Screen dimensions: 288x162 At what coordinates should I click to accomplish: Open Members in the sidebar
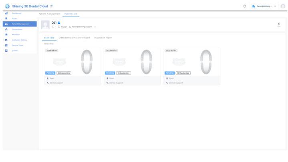click(20, 34)
